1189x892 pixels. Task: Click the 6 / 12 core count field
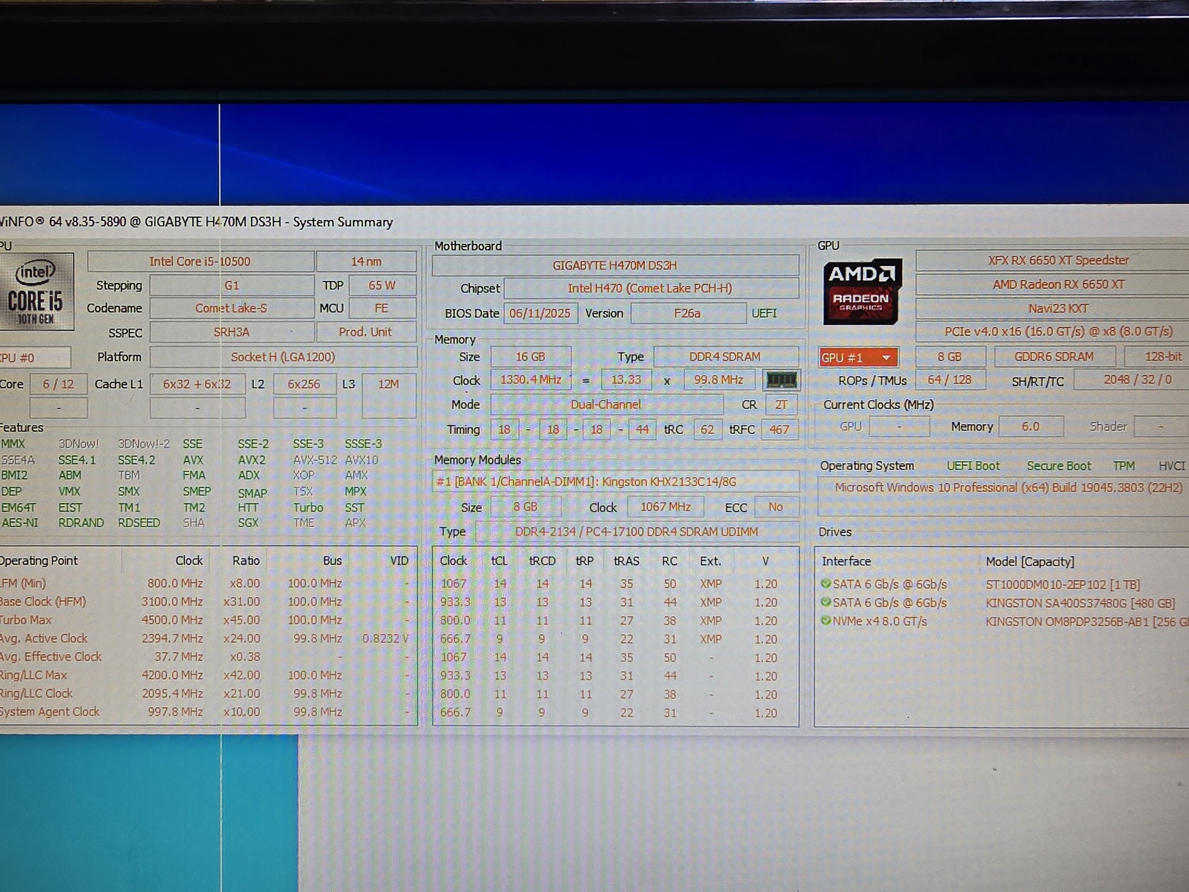tap(58, 384)
